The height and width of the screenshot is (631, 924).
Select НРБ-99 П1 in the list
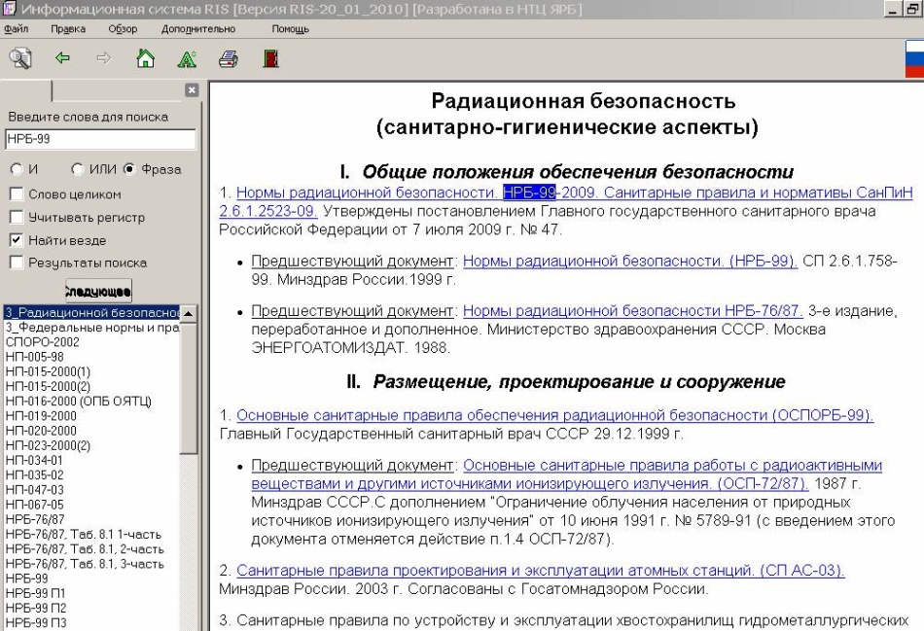pos(35,593)
